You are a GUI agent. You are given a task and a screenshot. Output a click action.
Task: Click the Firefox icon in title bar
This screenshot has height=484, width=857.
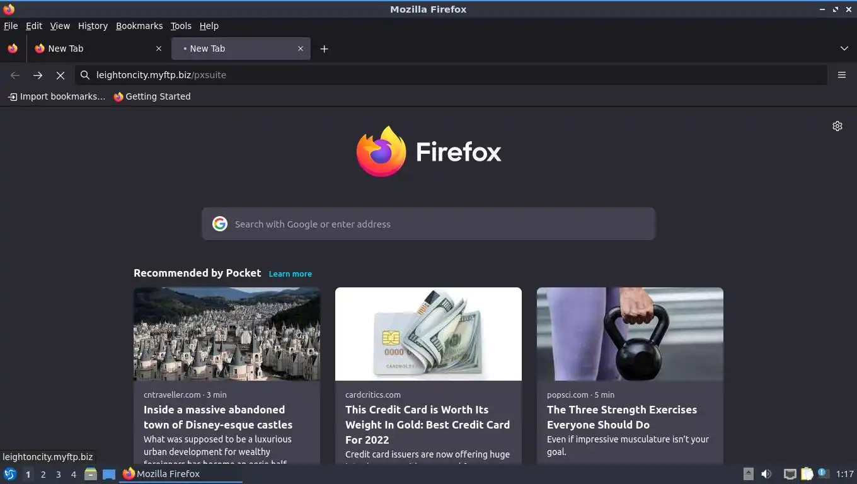tap(9, 9)
